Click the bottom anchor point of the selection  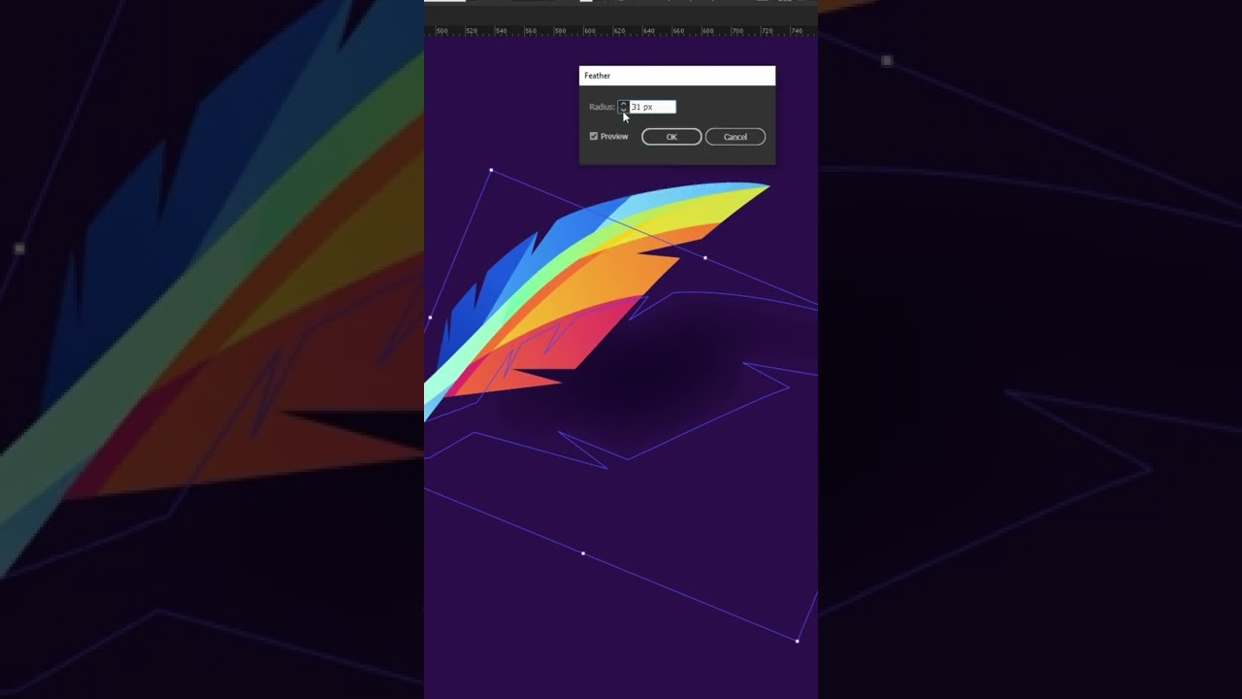pos(583,552)
